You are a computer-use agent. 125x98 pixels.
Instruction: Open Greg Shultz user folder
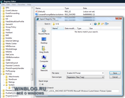click(x=44, y=49)
